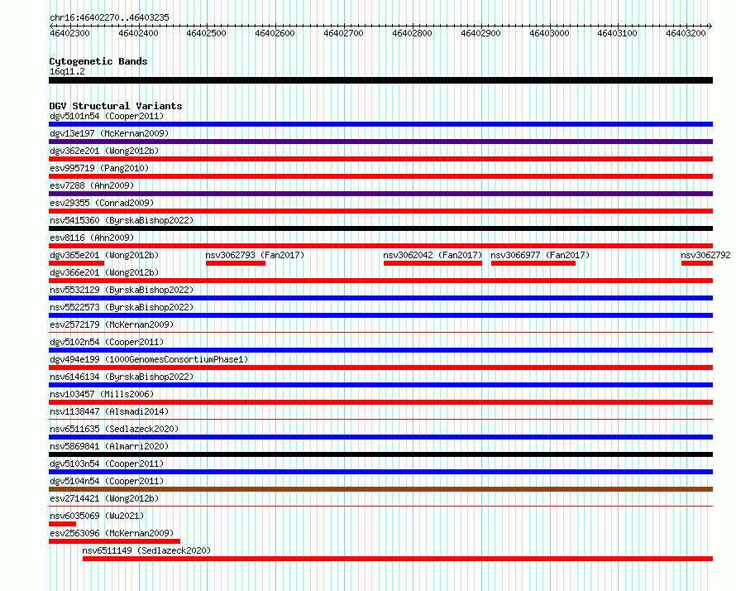Open esv995719 (Pang2010) variant entry
736x591 pixels.
tap(99, 168)
